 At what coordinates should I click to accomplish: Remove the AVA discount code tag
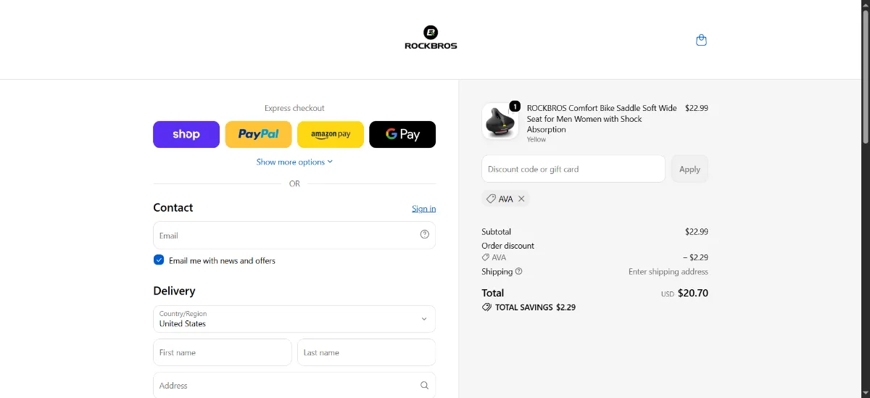click(x=521, y=199)
